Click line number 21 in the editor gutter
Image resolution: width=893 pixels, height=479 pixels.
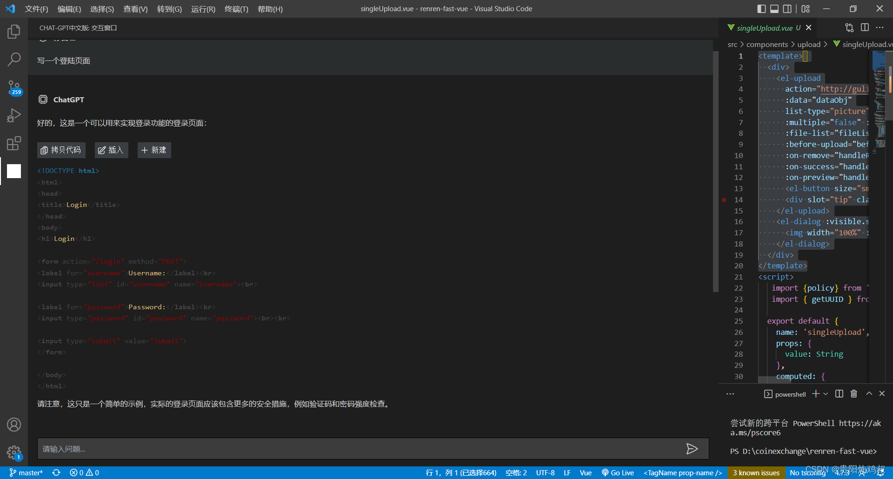[738, 277]
